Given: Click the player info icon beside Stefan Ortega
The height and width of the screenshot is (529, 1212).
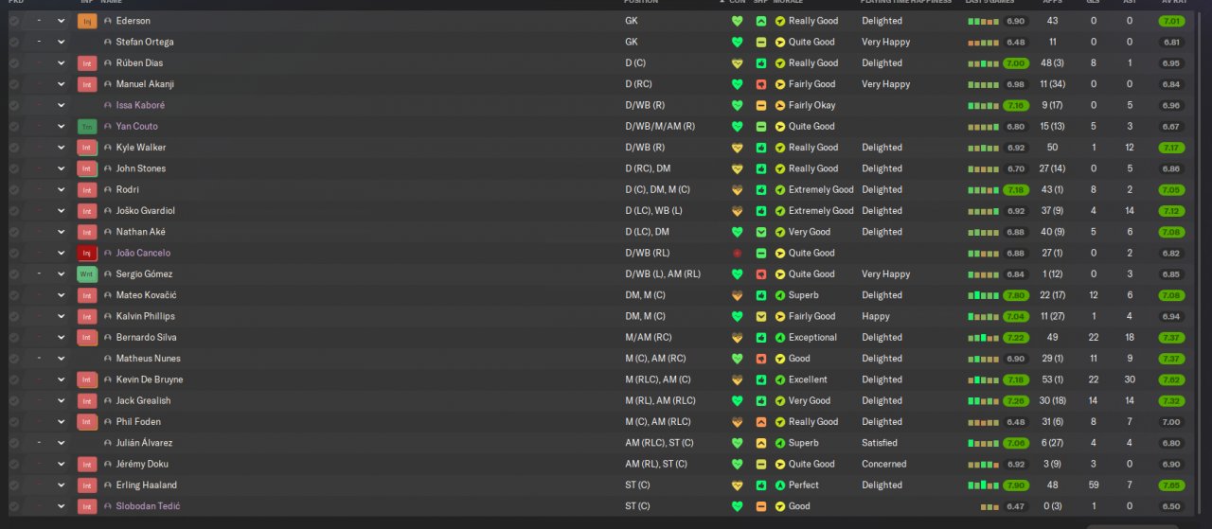Looking at the screenshot, I should [x=108, y=43].
